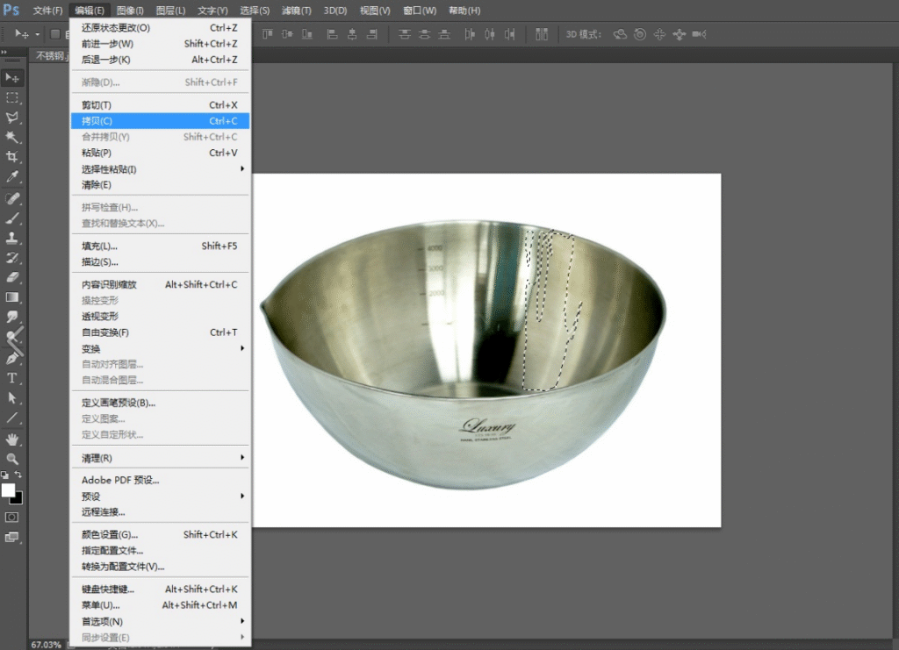Expand the toolbox double-arrow toggle
This screenshot has height=650, width=899.
point(4,53)
